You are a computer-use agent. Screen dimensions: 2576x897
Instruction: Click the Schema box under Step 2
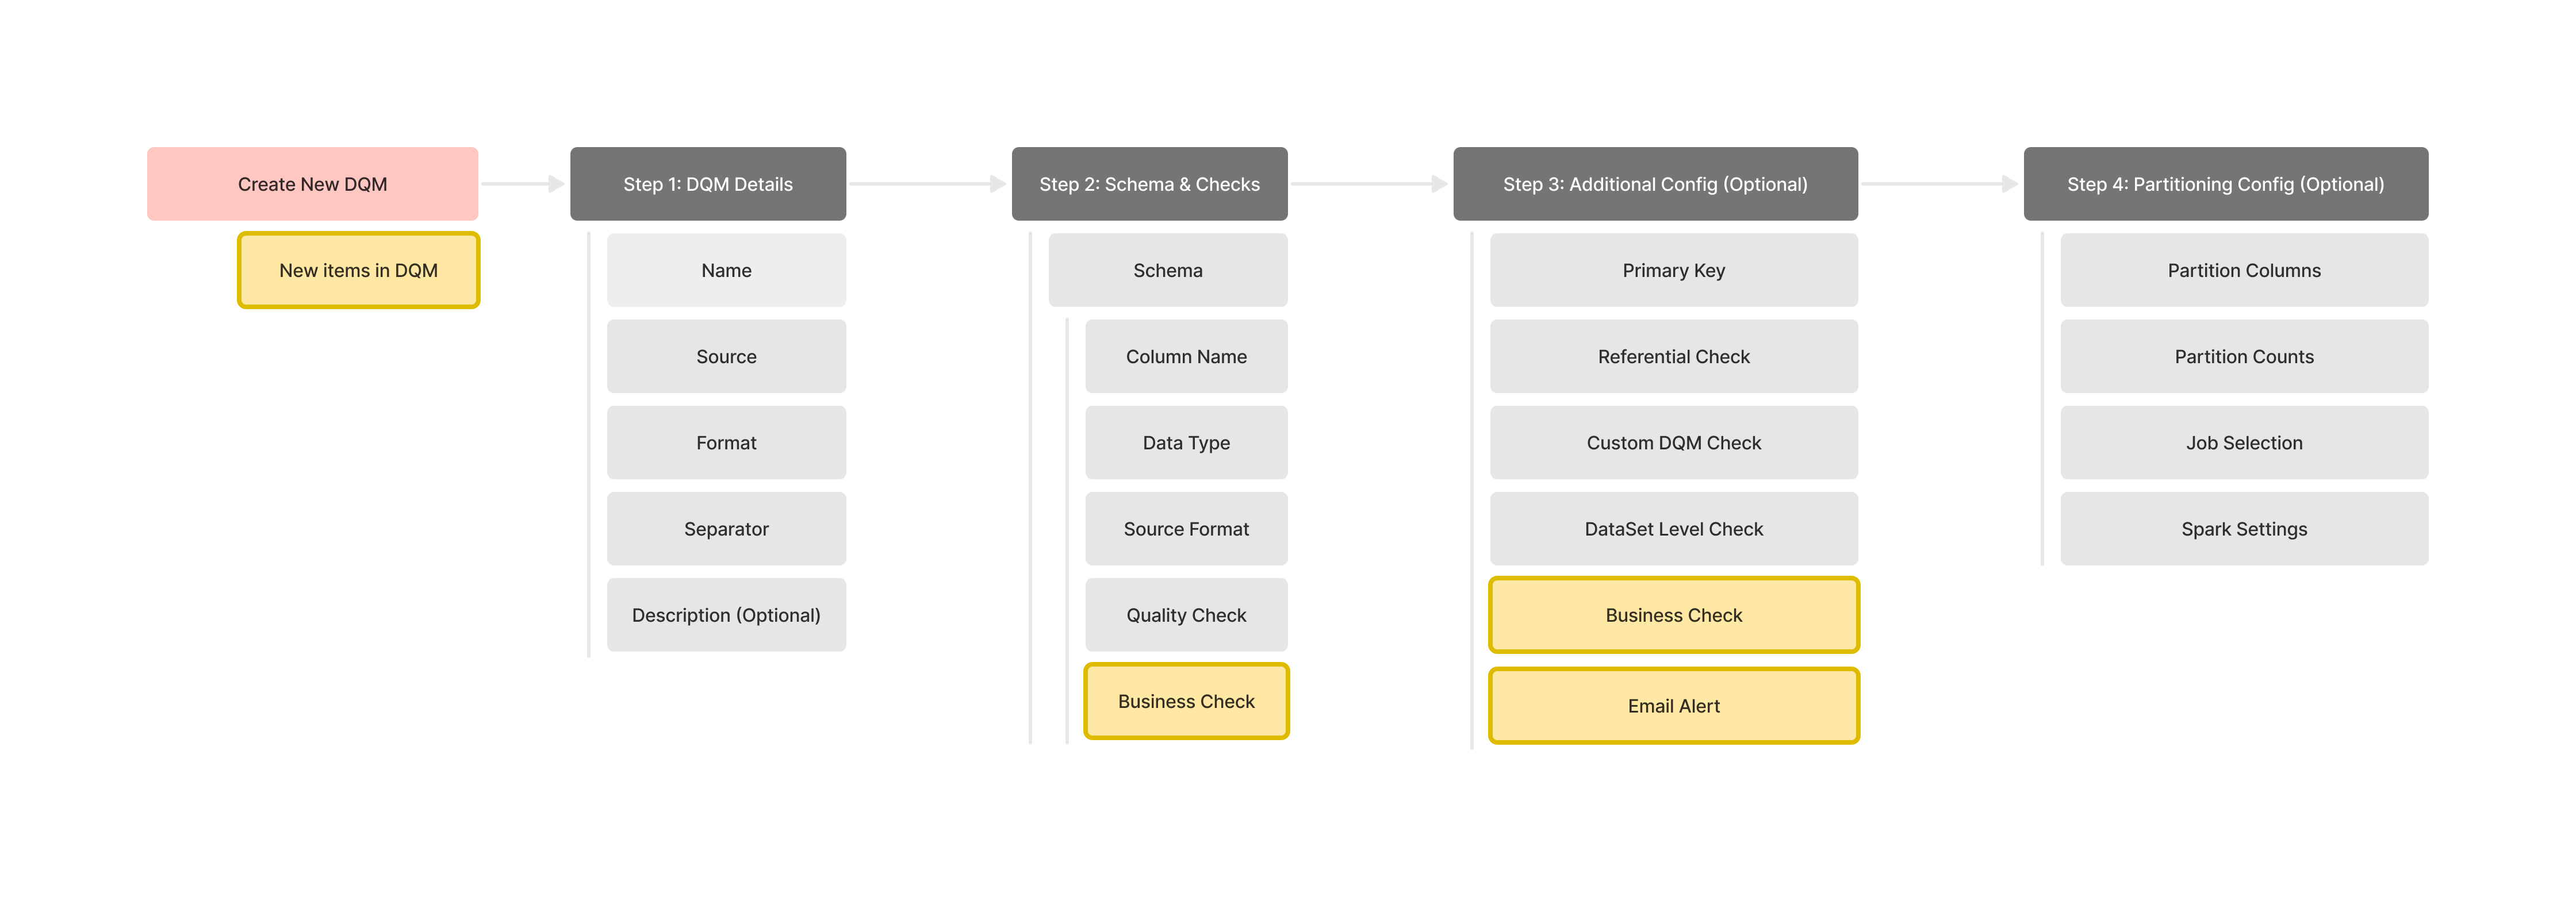pos(1168,270)
